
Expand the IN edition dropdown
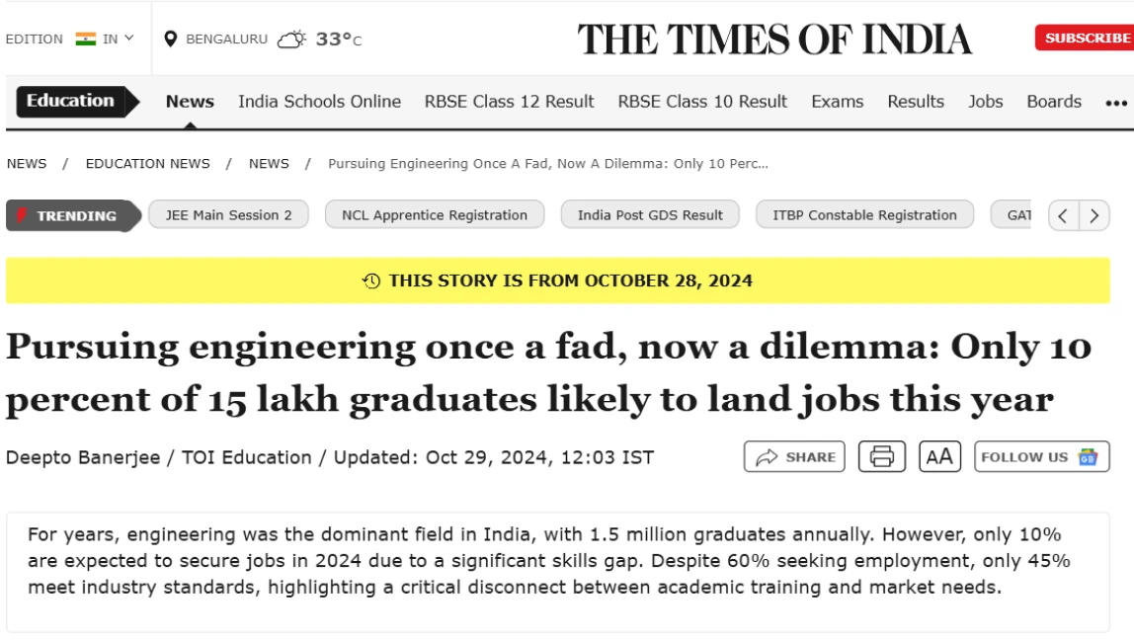[120, 40]
